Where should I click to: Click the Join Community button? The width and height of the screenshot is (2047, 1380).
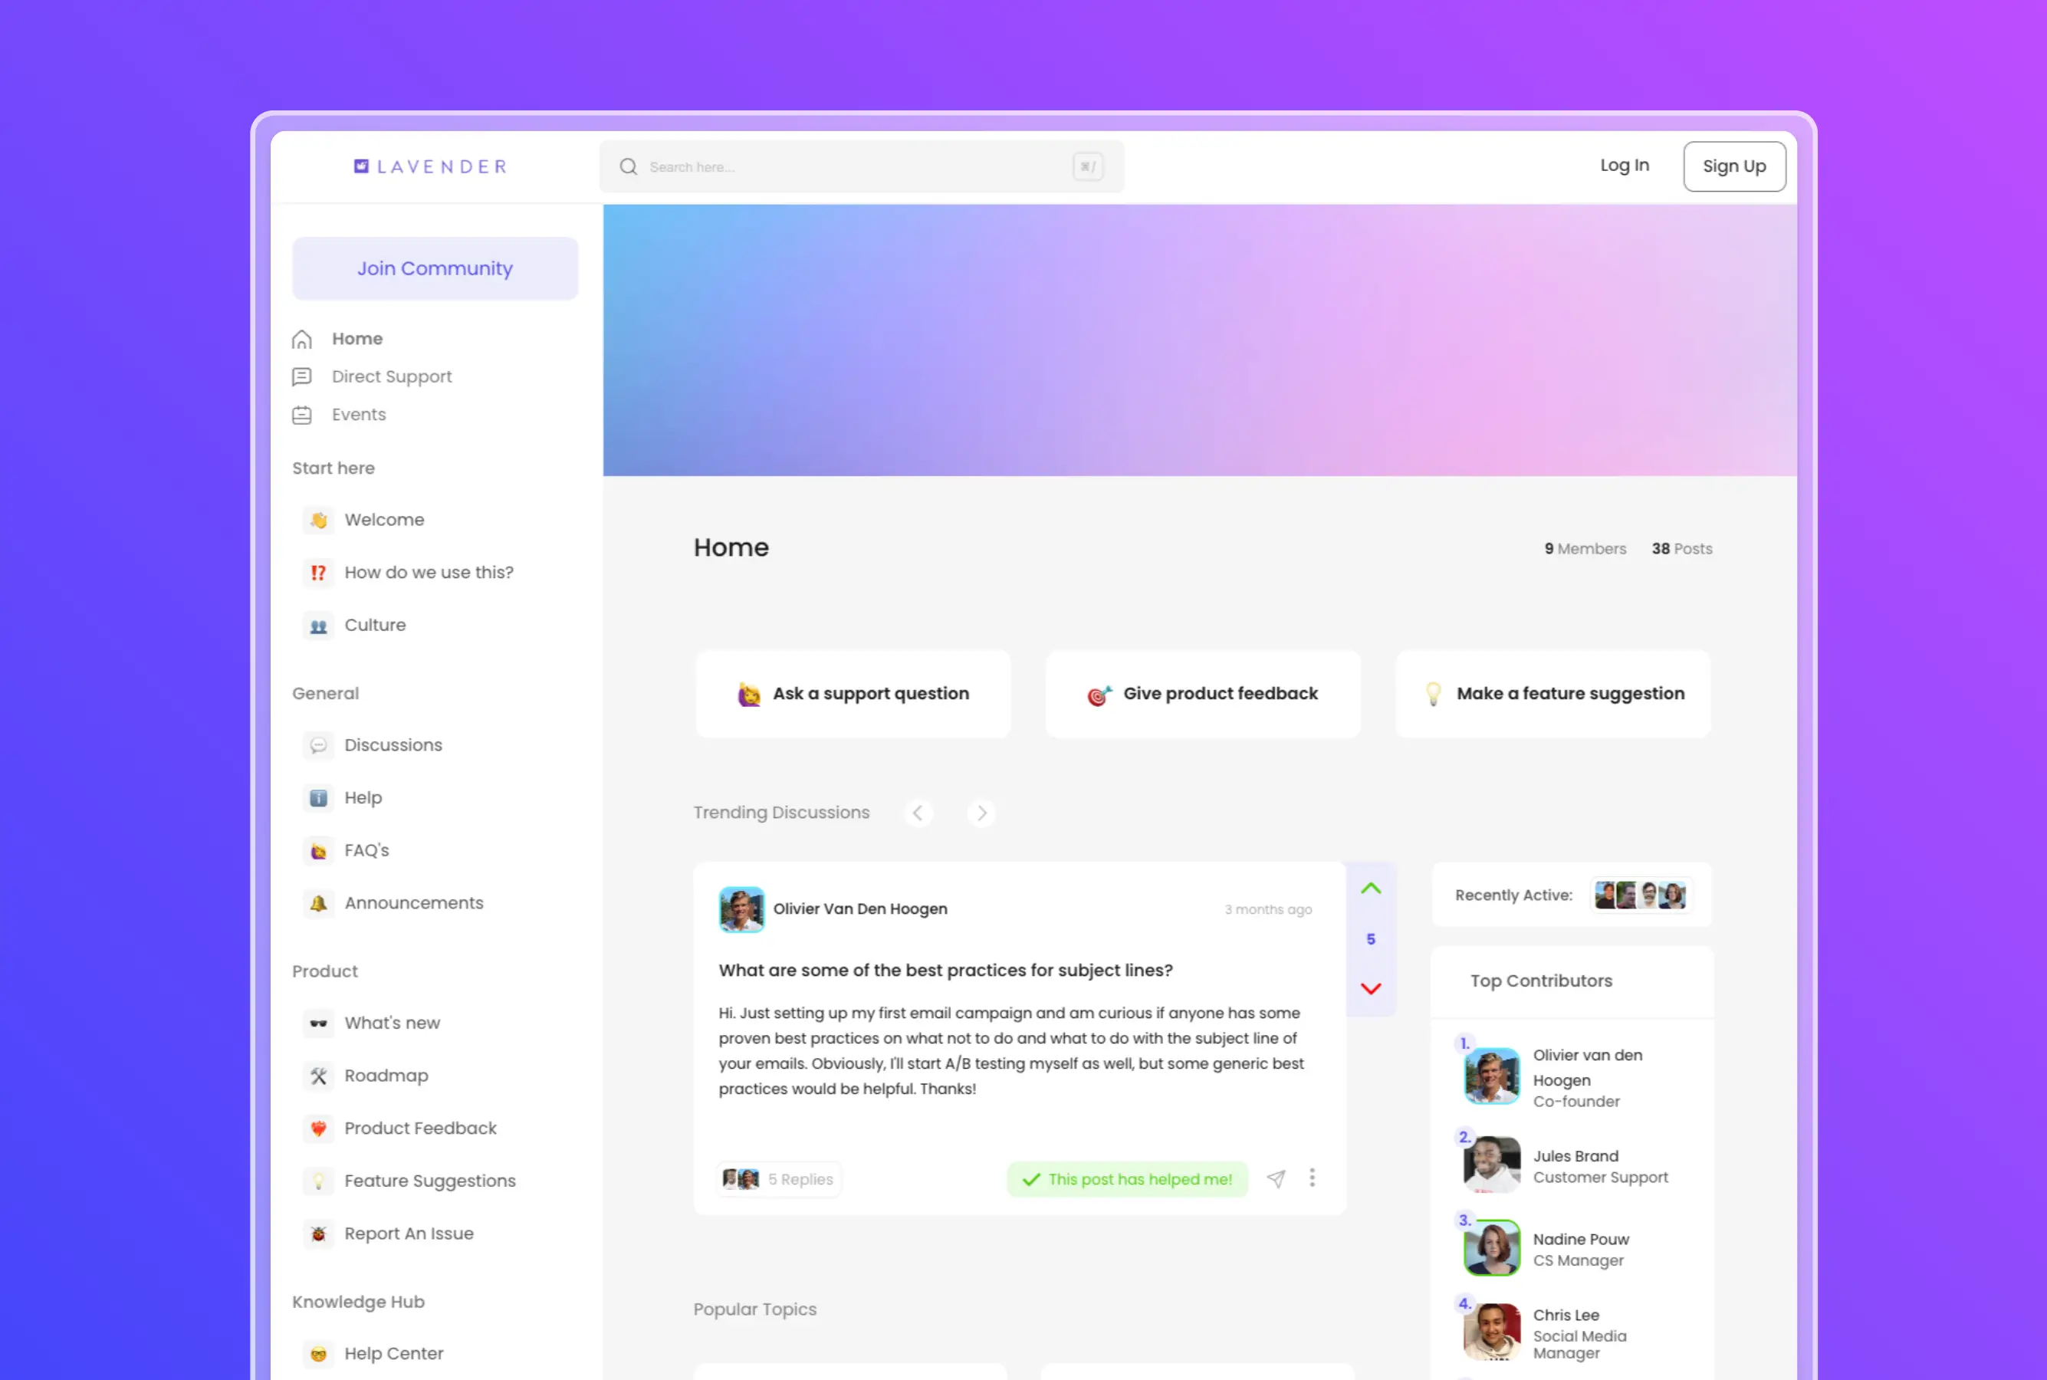(x=435, y=268)
